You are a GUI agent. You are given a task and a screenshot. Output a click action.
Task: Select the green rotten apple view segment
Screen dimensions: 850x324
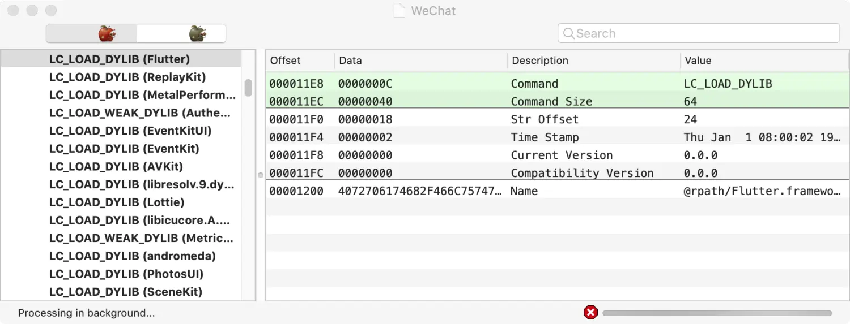click(x=181, y=33)
